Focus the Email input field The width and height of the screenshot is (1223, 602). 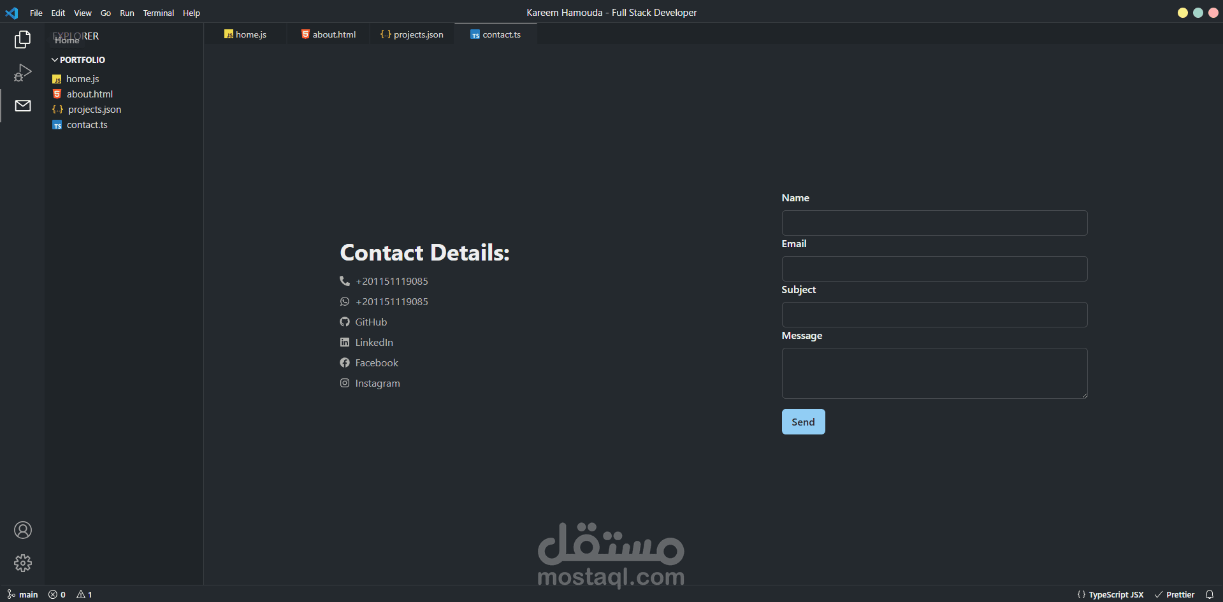(x=934, y=269)
